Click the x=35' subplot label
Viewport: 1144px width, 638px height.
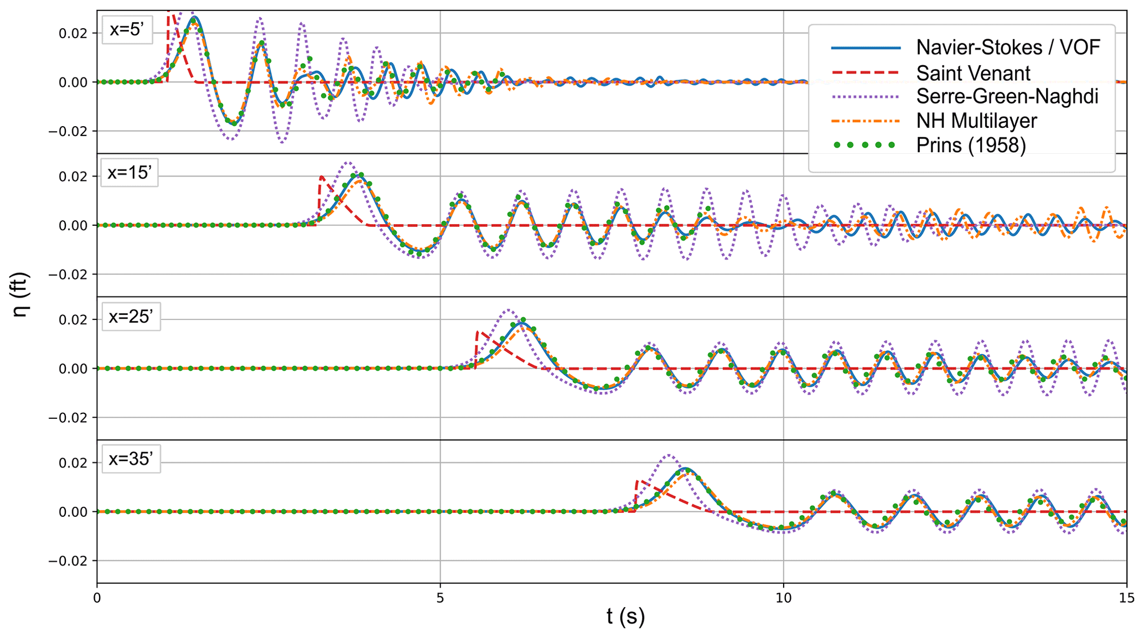(x=131, y=459)
